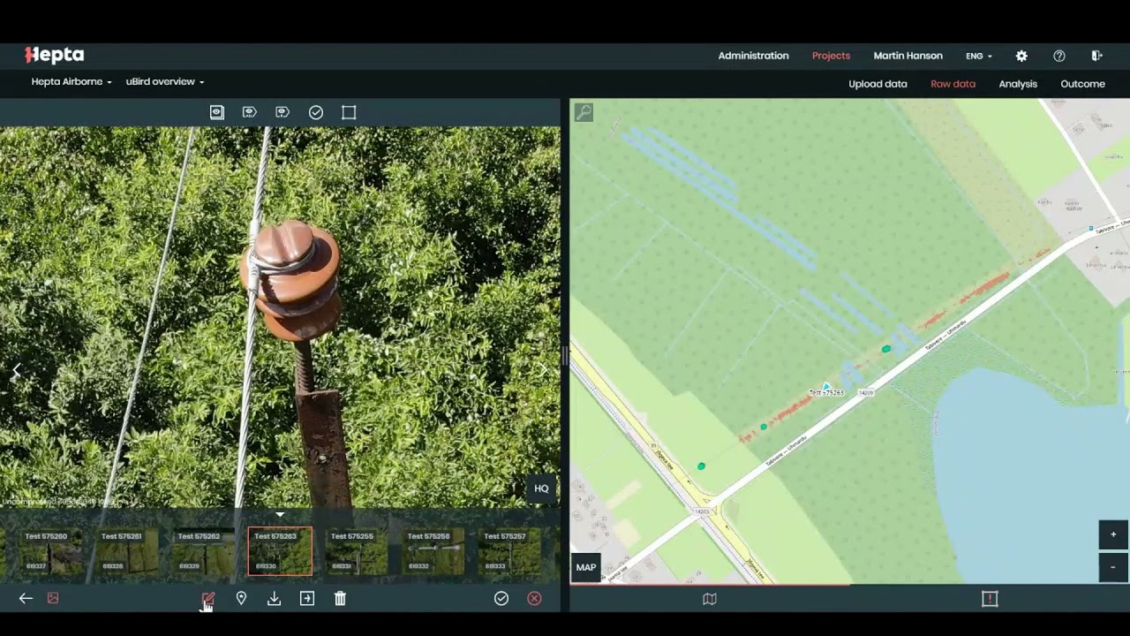Click the red edit pencil icon
1130x636 pixels.
point(208,599)
